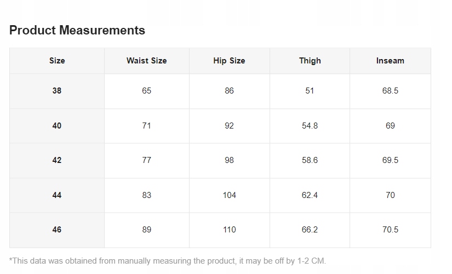Select the "Inseam" column header

[x=390, y=61]
